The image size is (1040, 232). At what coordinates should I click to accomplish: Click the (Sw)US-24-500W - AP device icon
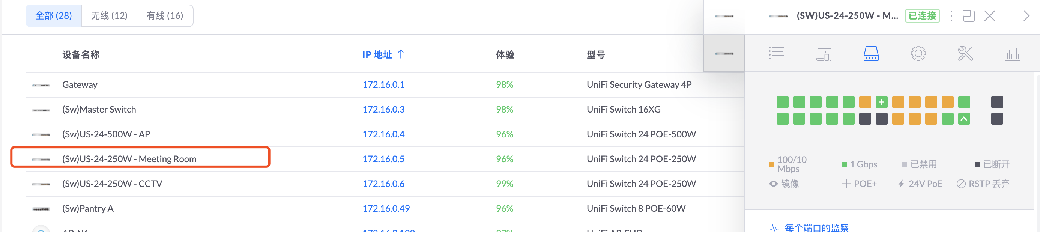tap(41, 135)
